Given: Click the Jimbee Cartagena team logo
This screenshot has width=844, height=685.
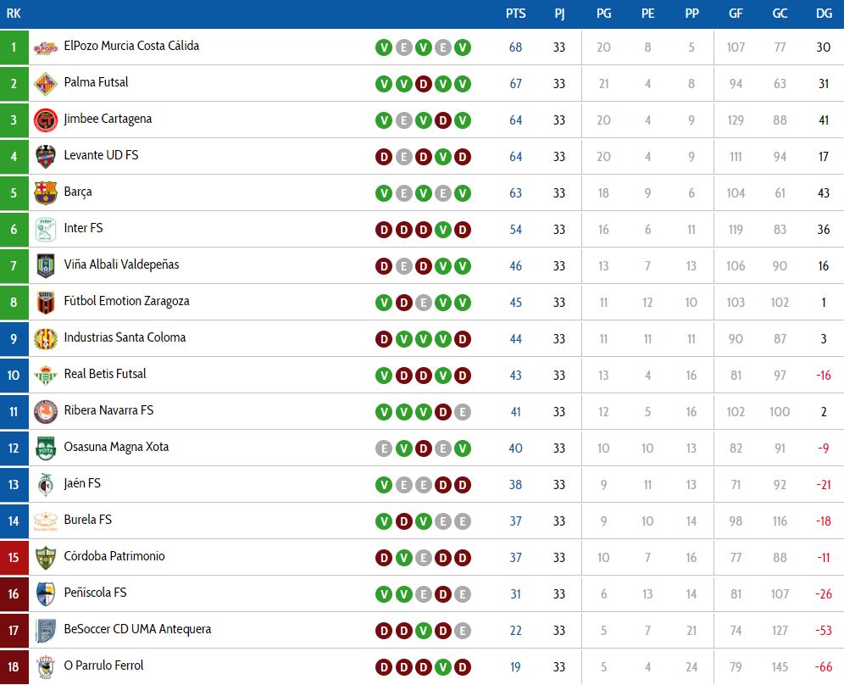Looking at the screenshot, I should [x=46, y=120].
